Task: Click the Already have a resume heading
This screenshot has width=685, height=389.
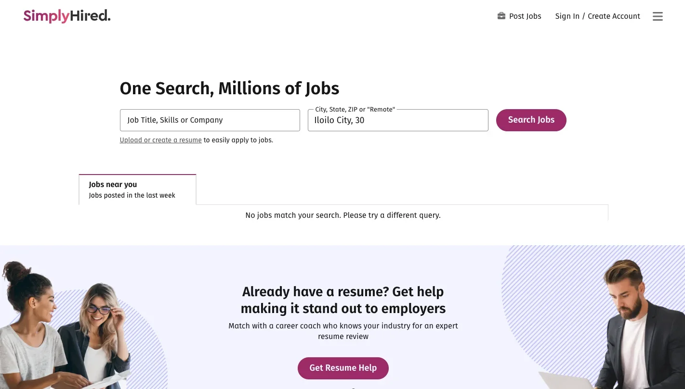Action: [x=343, y=300]
